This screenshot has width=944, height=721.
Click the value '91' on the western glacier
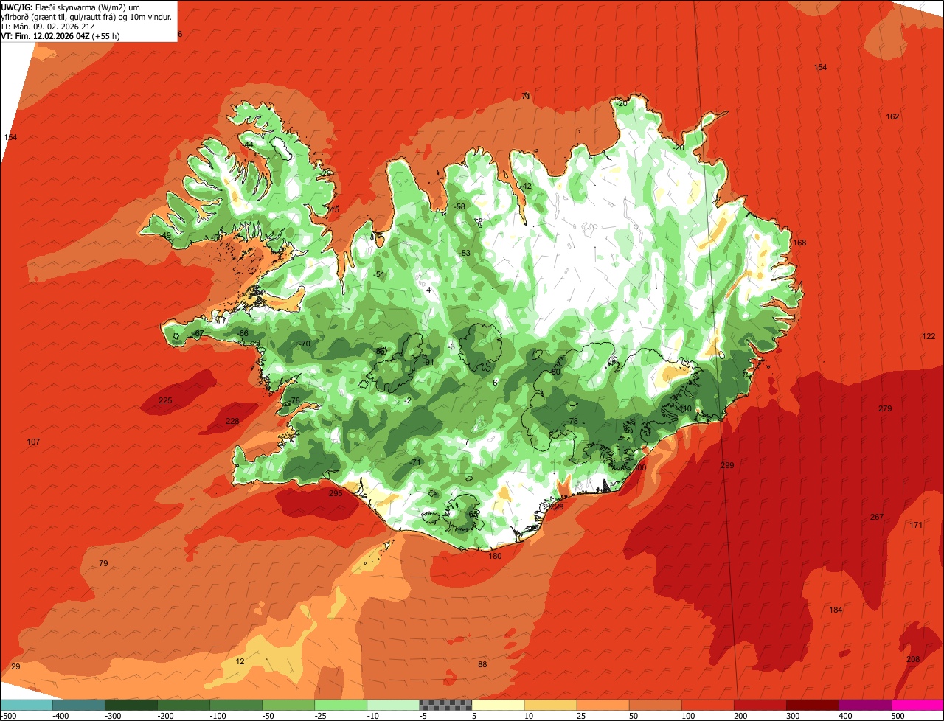[429, 361]
